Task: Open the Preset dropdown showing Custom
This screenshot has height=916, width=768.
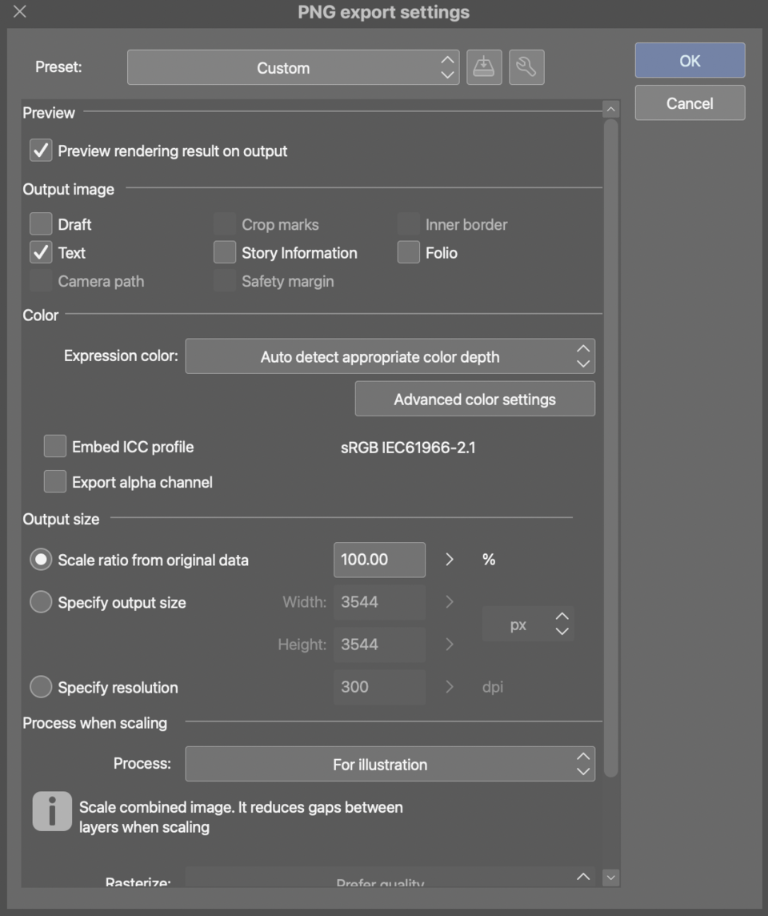Action: 293,68
